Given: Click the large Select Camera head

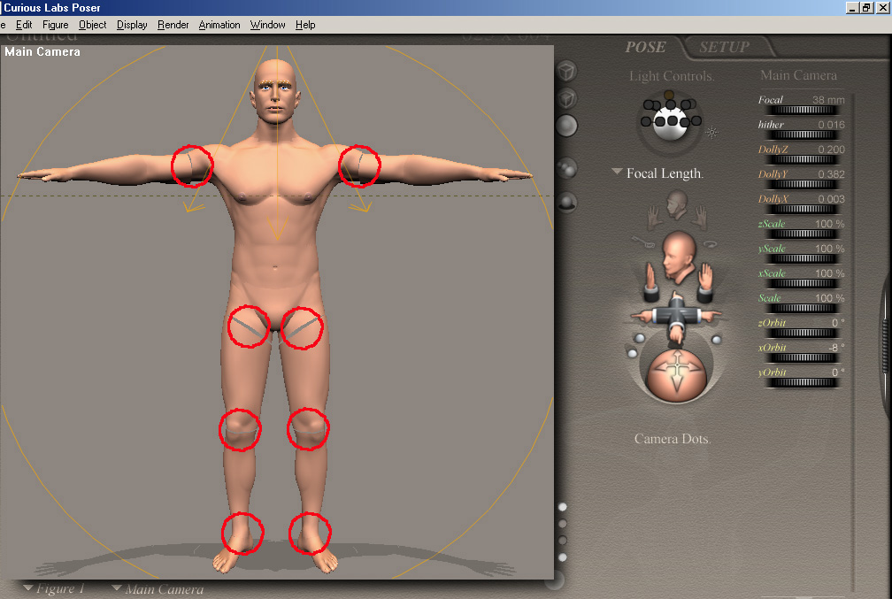Looking at the screenshot, I should (x=678, y=257).
